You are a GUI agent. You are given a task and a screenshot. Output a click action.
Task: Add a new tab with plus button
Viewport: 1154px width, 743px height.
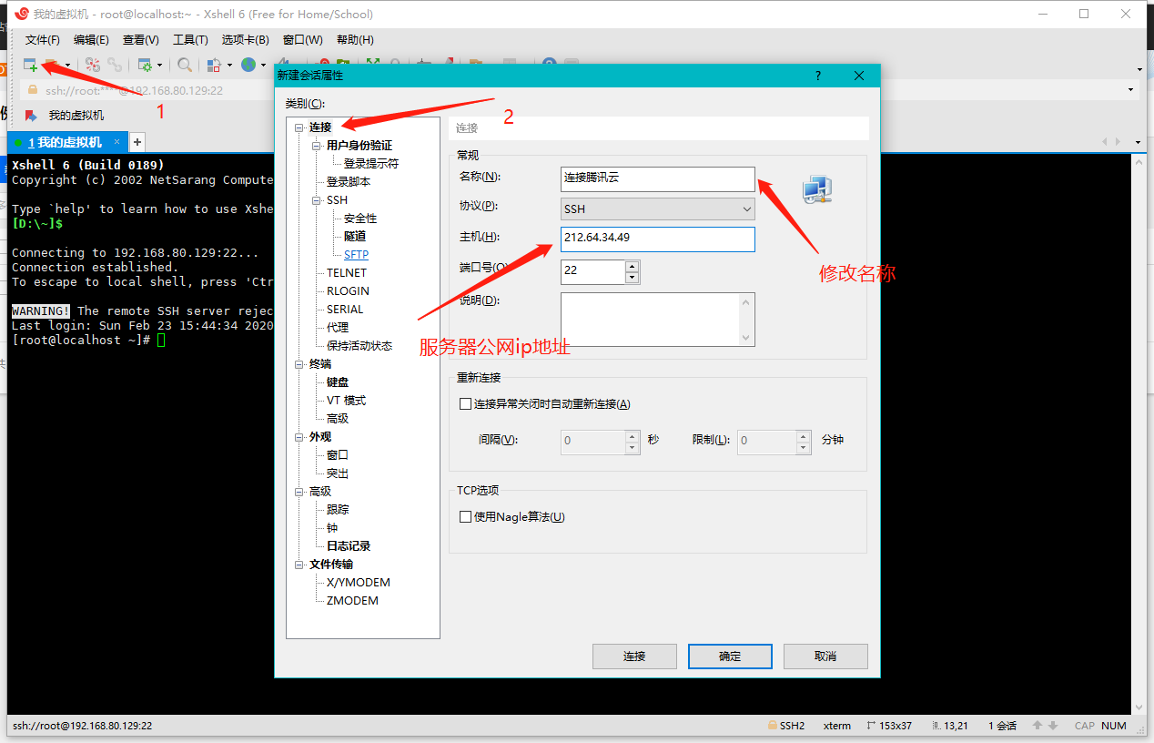[x=137, y=142]
